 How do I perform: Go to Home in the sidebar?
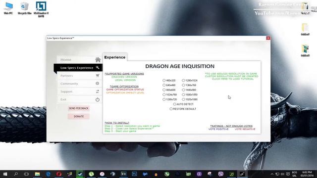coord(79,60)
